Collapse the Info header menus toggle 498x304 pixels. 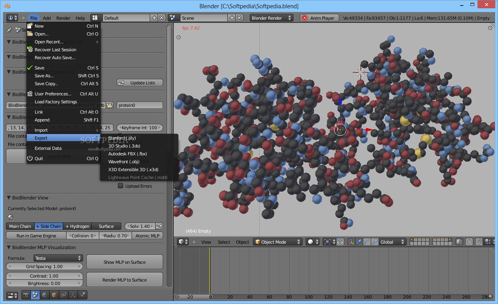(24, 18)
